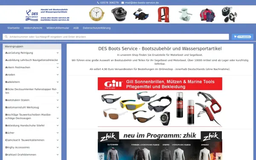The height and width of the screenshot is (160, 256).
Task: Click the search magnifier icon
Action: pos(6,37)
